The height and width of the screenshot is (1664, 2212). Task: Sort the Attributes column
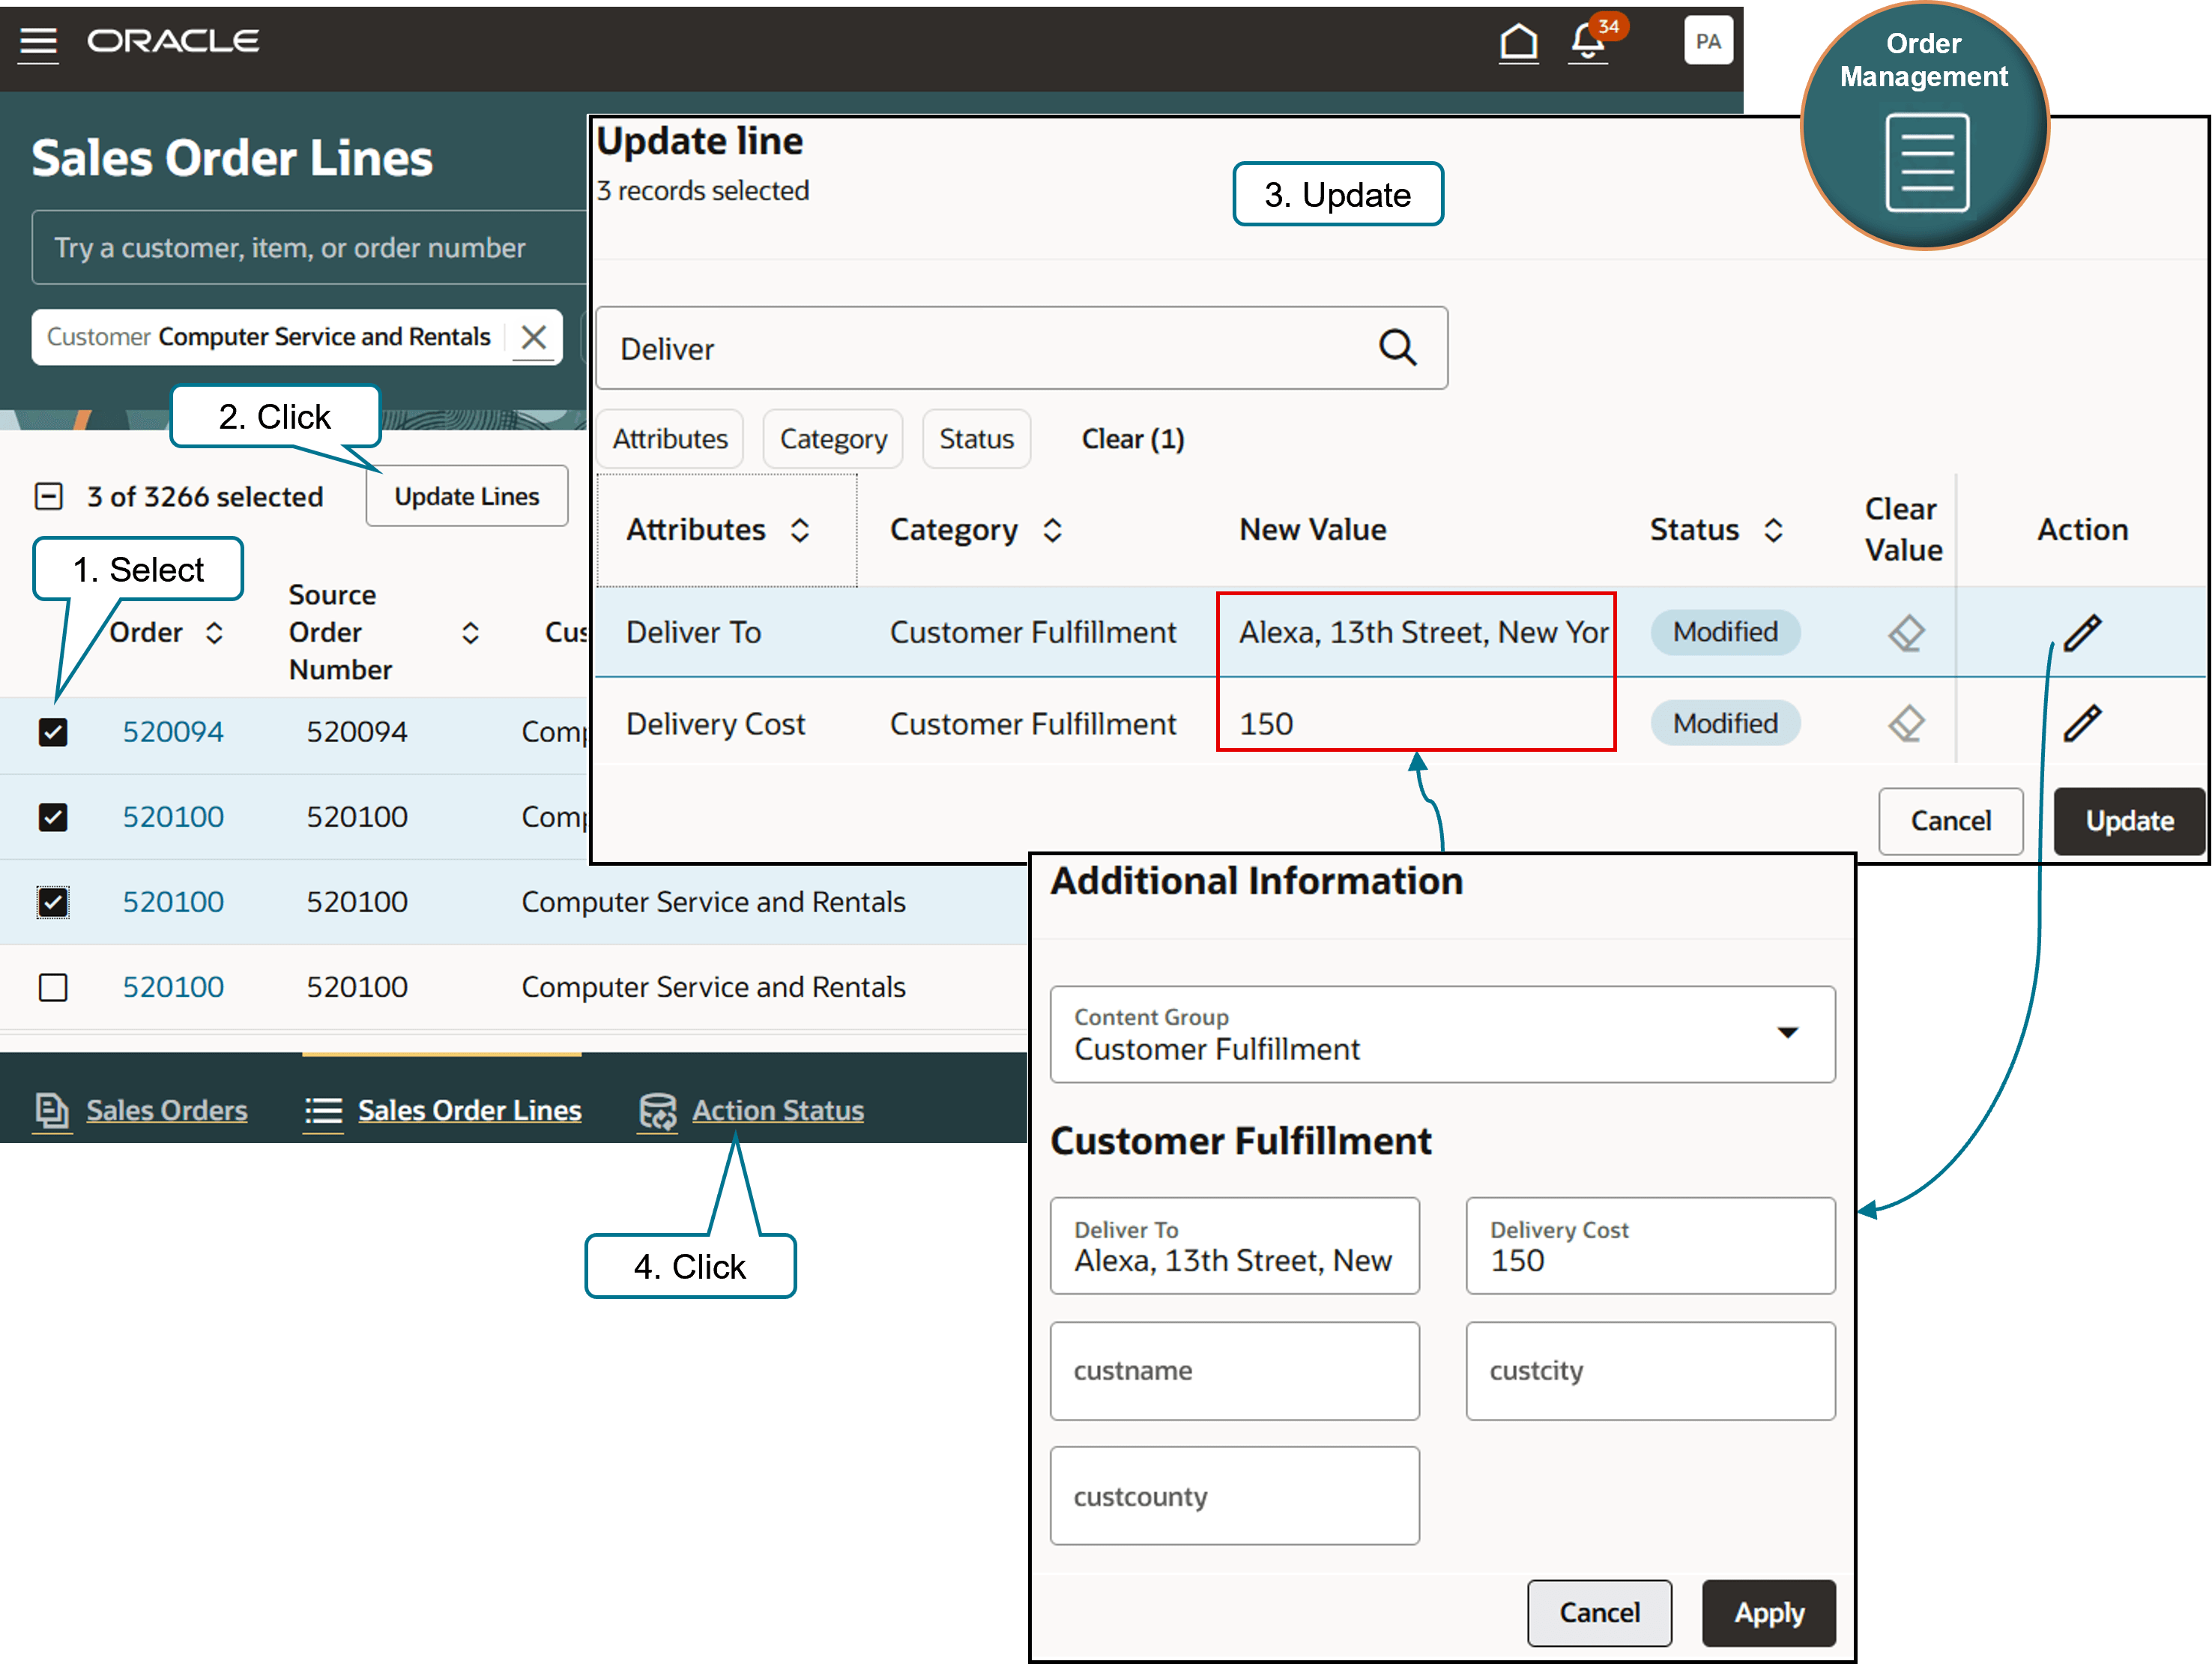[799, 529]
